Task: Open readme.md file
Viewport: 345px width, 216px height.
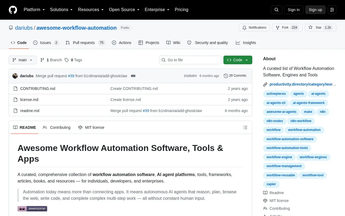Action: tap(30, 111)
